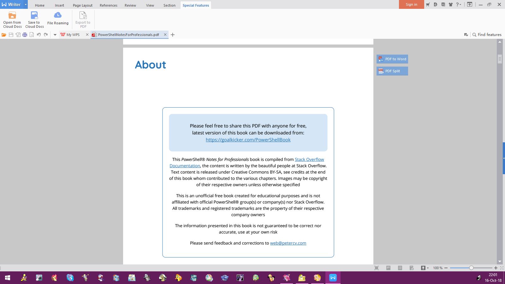The image size is (505, 284).
Task: Close the PowerShellNotesForProfessionals.pdf tab
Action: [x=165, y=35]
